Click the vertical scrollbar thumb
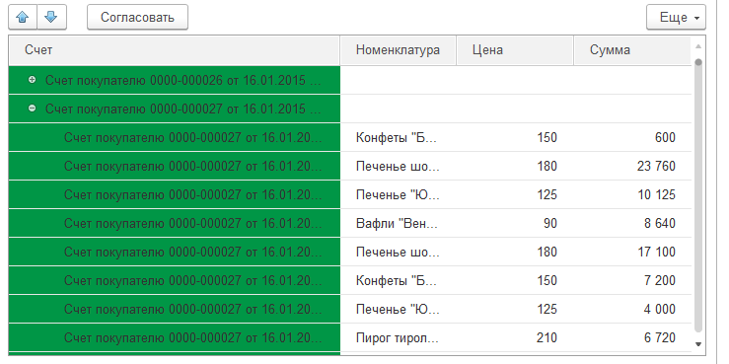Viewport: 729px width, 364px height. coord(697,195)
